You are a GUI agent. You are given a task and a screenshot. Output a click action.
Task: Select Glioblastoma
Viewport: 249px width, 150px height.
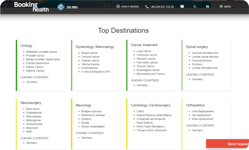click(34, 113)
